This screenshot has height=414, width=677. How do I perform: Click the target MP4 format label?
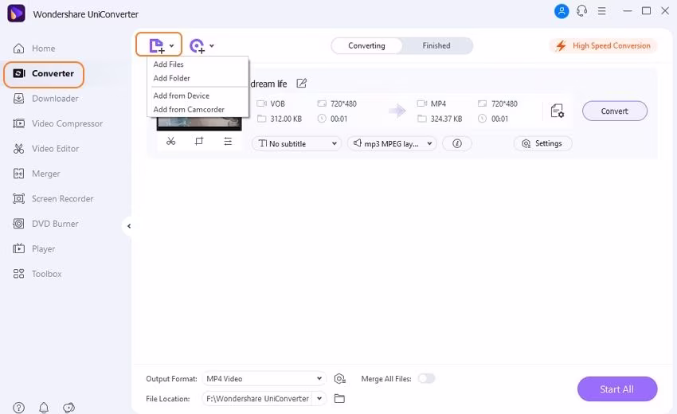click(438, 104)
